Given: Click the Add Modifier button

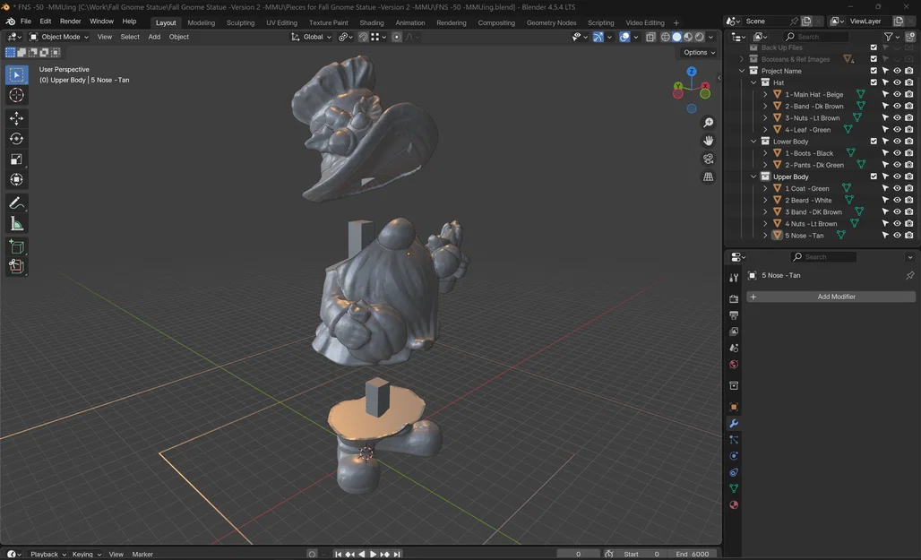Looking at the screenshot, I should (831, 297).
